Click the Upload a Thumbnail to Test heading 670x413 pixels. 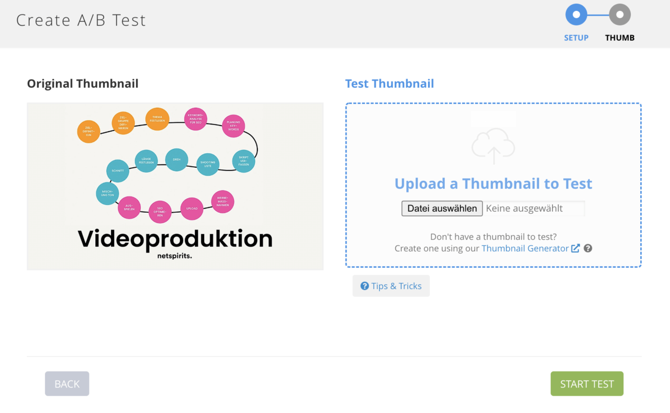pyautogui.click(x=493, y=184)
